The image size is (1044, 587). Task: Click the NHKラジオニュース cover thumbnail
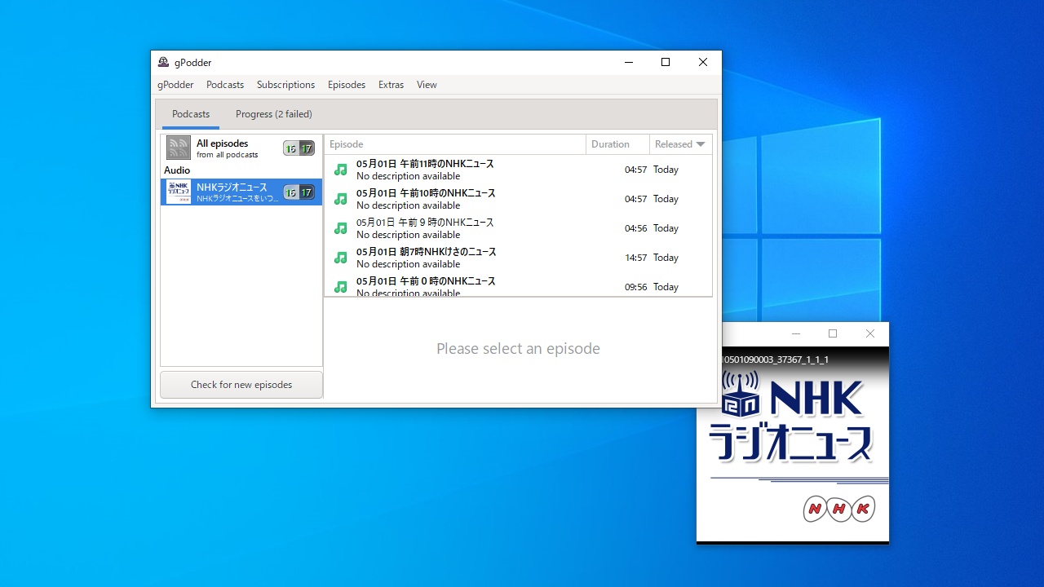179,192
